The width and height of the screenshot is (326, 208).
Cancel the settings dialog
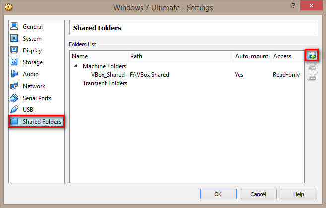tap(259, 194)
